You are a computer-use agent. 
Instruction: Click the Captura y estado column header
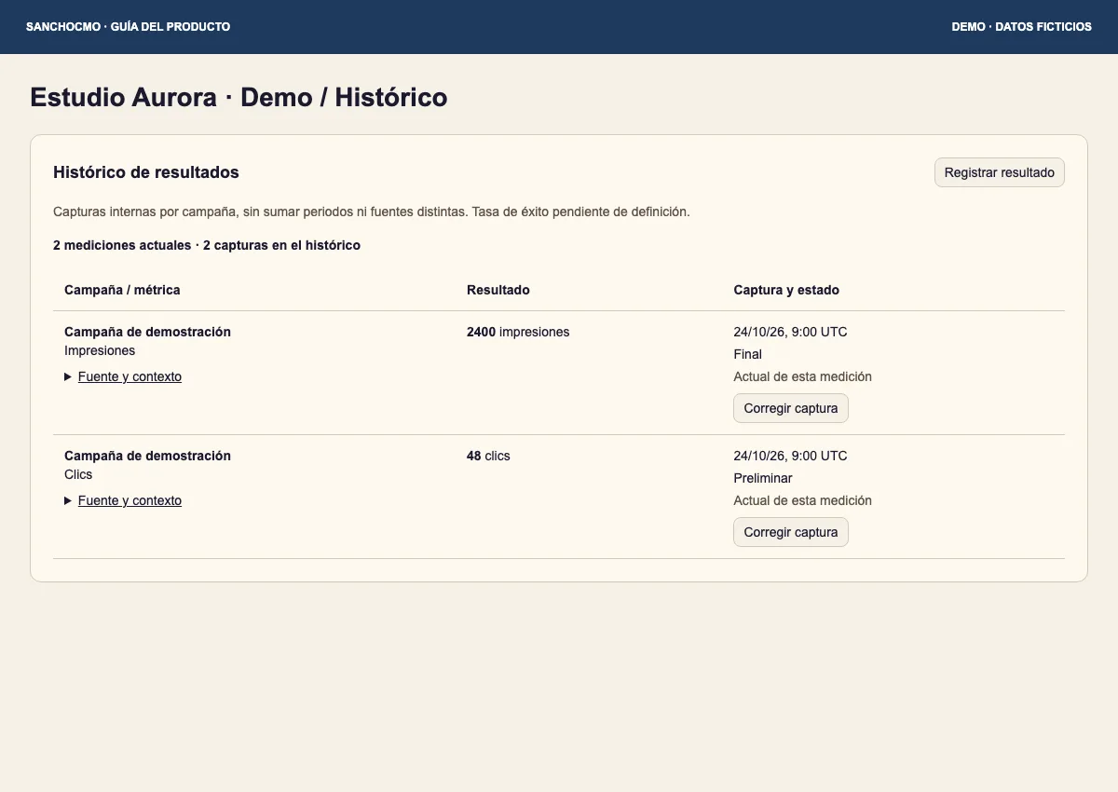(x=786, y=290)
